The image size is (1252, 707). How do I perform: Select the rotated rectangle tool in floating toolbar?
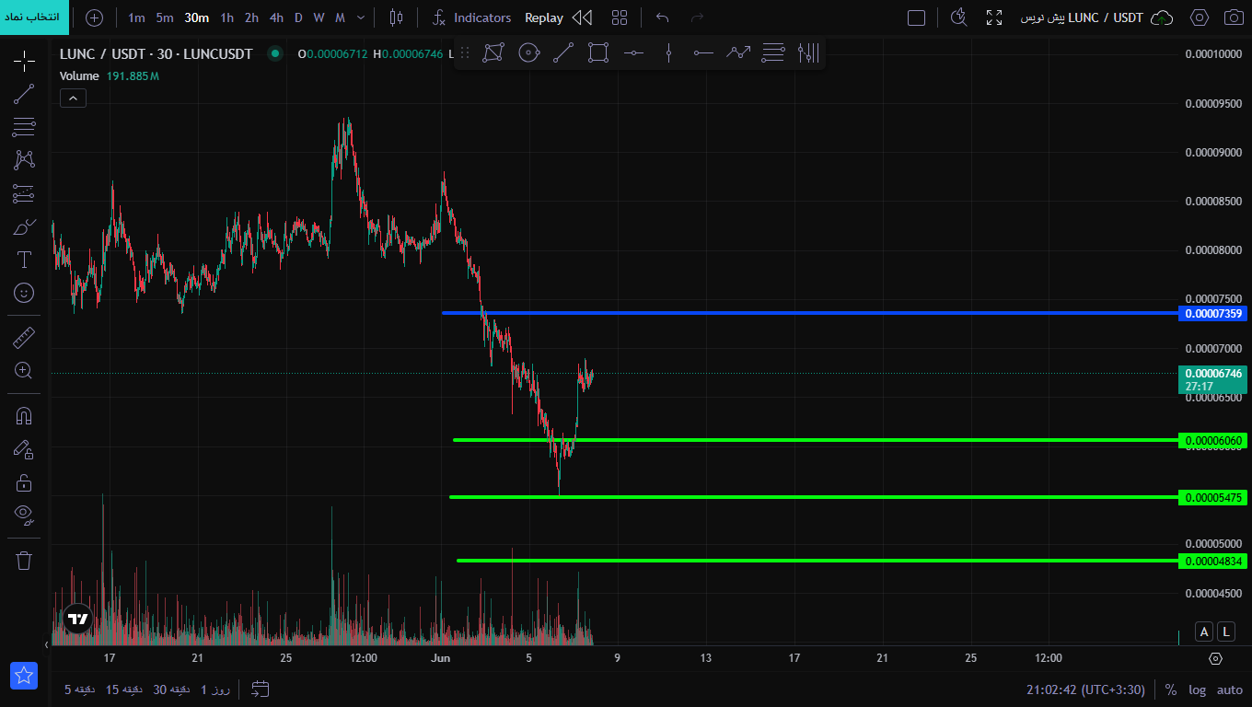pyautogui.click(x=493, y=53)
